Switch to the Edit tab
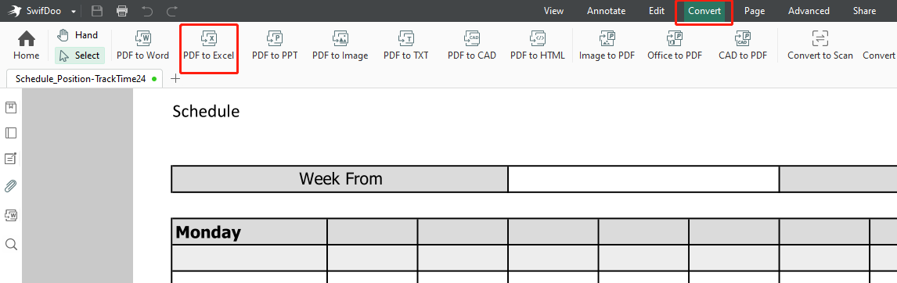The height and width of the screenshot is (283, 897). click(657, 11)
